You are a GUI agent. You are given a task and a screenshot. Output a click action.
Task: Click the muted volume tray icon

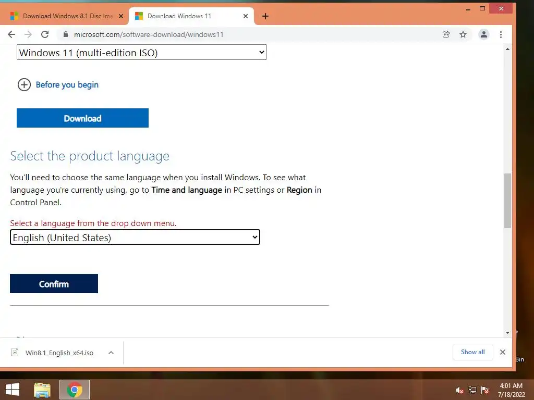pos(459,390)
